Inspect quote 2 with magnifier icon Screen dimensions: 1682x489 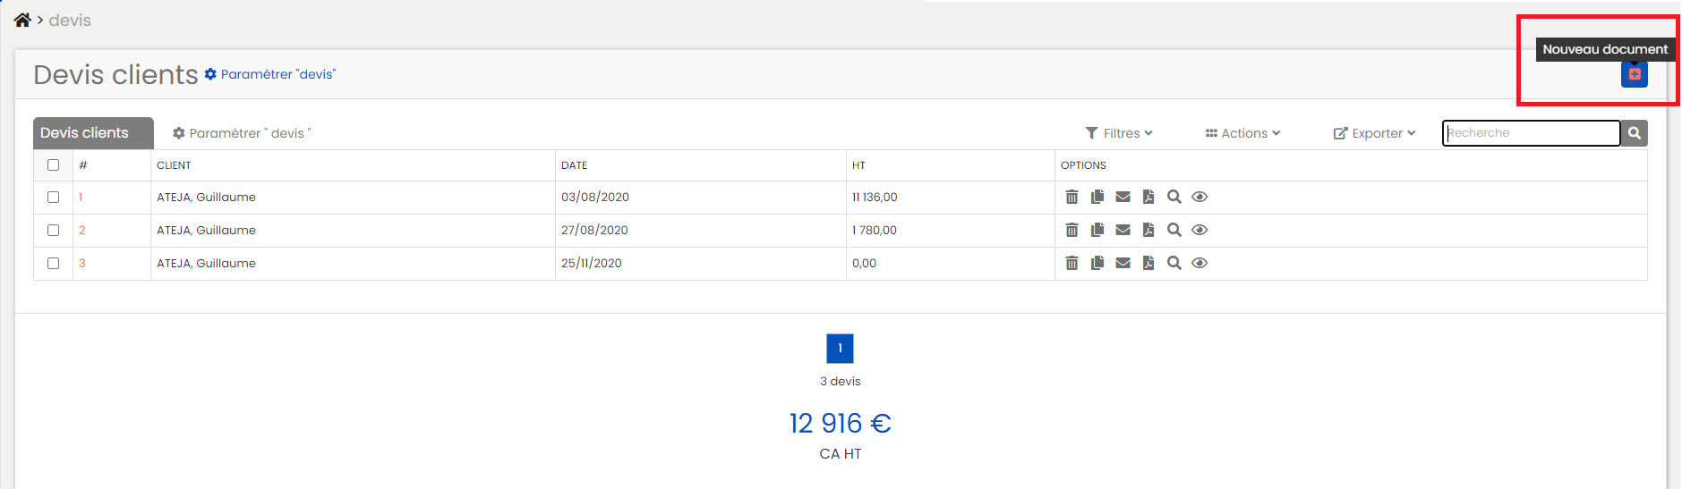click(1174, 230)
